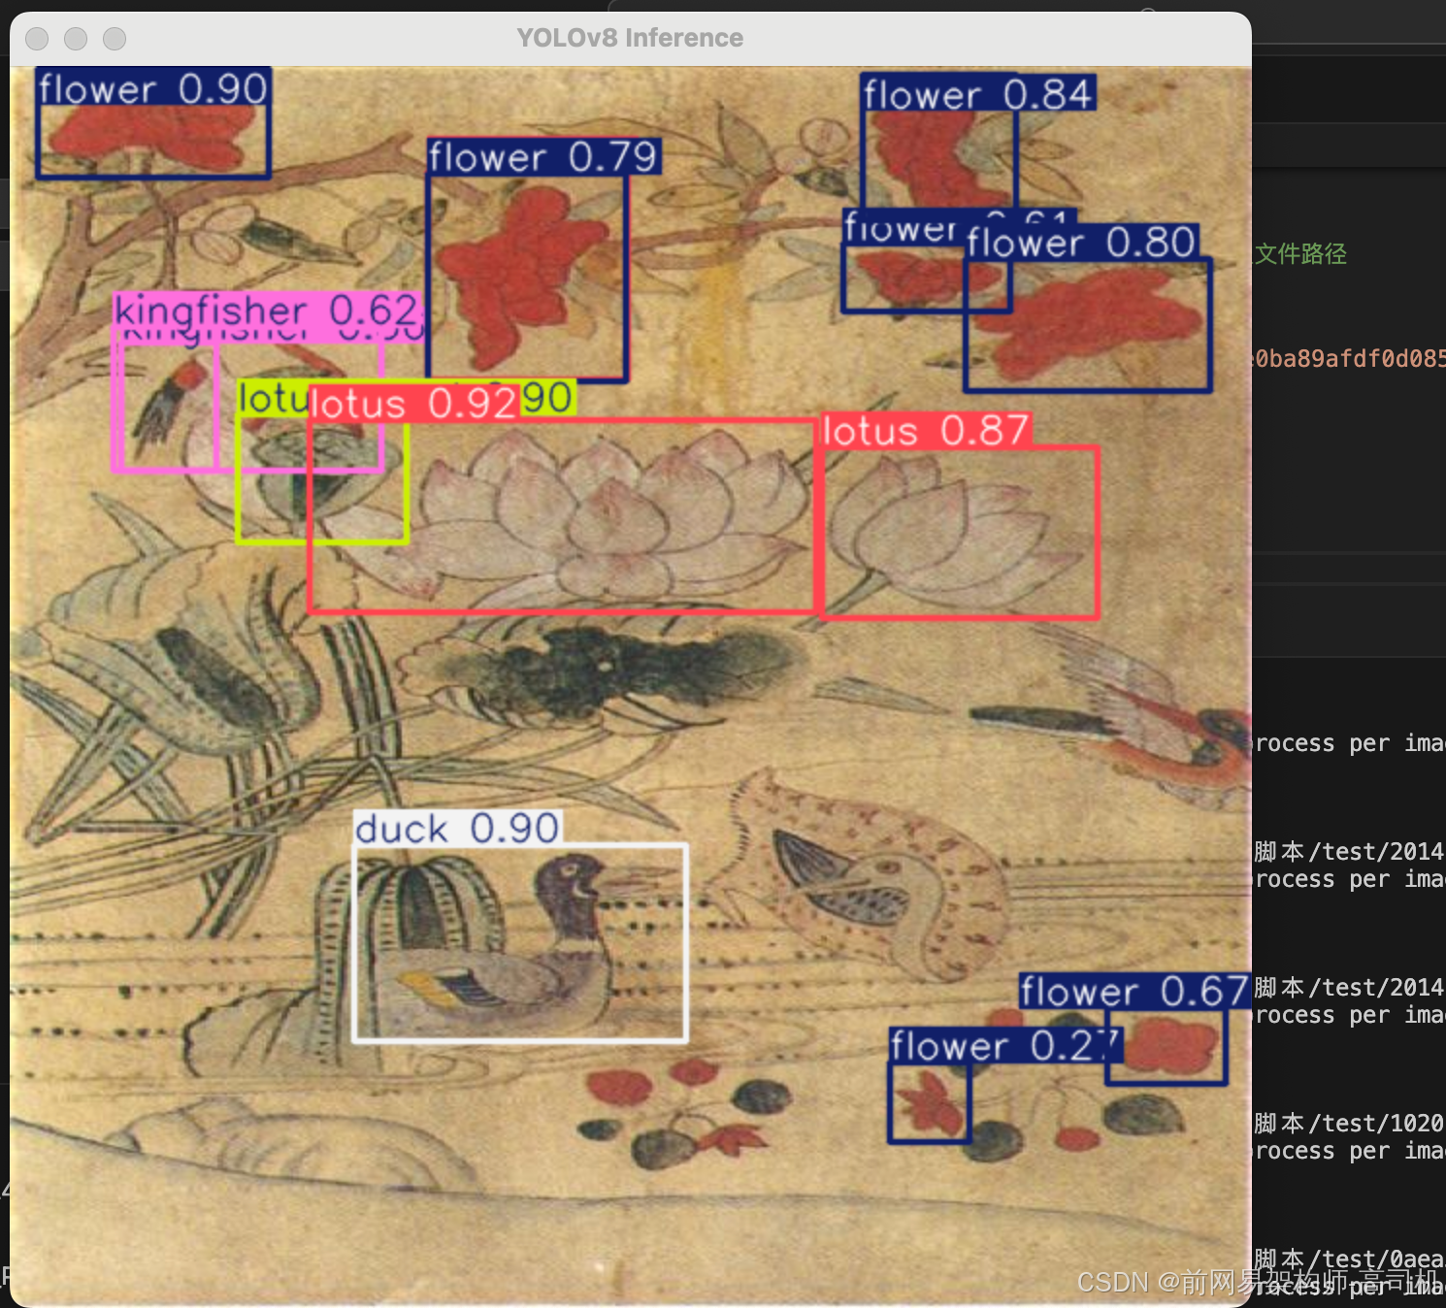This screenshot has height=1308, width=1446.
Task: Click the YOLOv8 Inference window title
Action: 630,38
